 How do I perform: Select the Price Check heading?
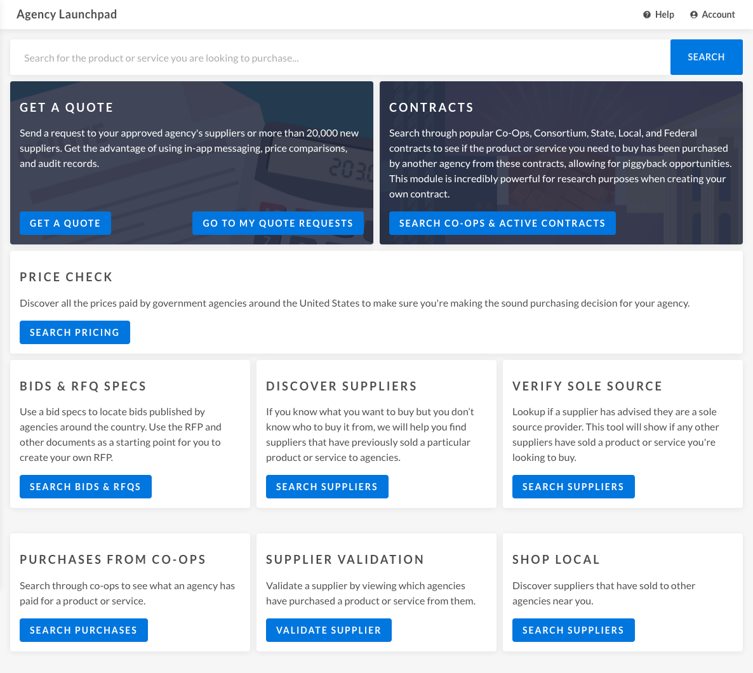[x=66, y=277]
